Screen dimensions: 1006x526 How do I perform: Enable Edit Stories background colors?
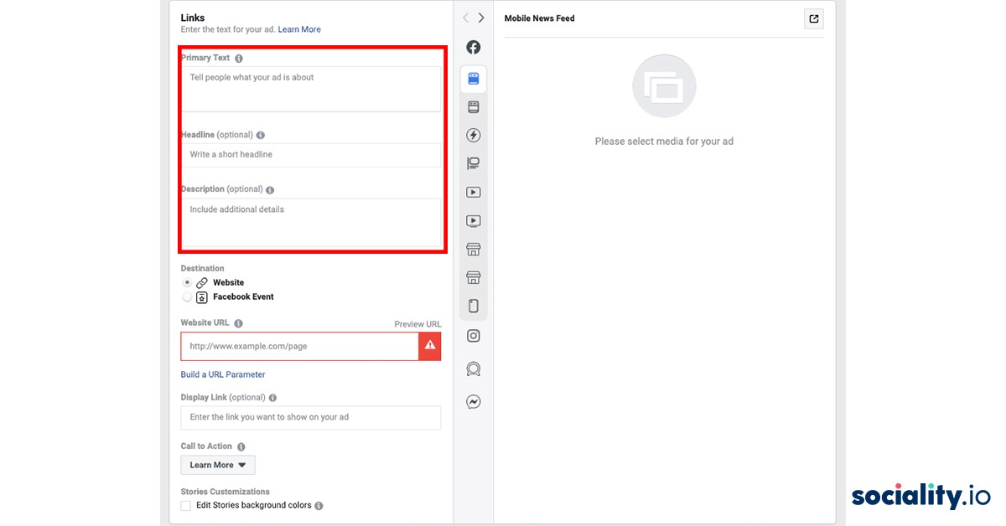point(185,505)
